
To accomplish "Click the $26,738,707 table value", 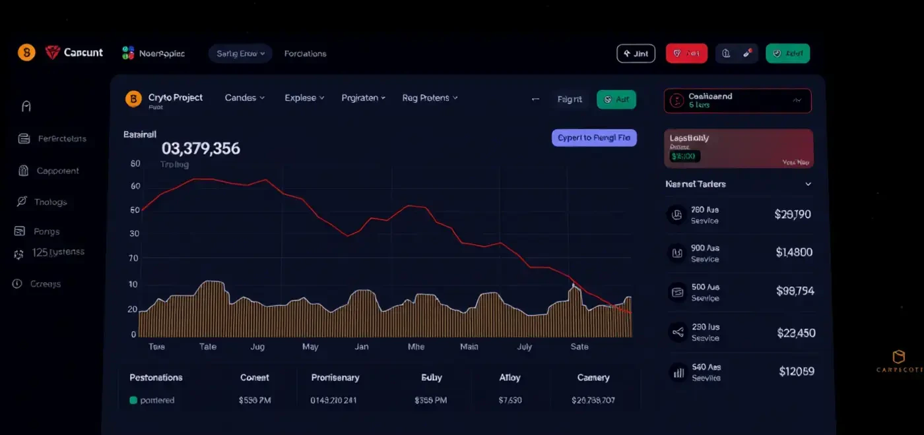I will click(593, 400).
